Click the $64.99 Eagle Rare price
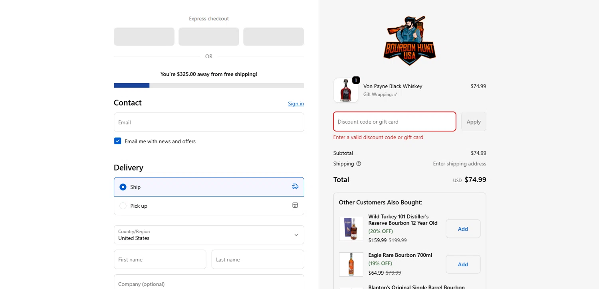The image size is (599, 289). pyautogui.click(x=376, y=273)
